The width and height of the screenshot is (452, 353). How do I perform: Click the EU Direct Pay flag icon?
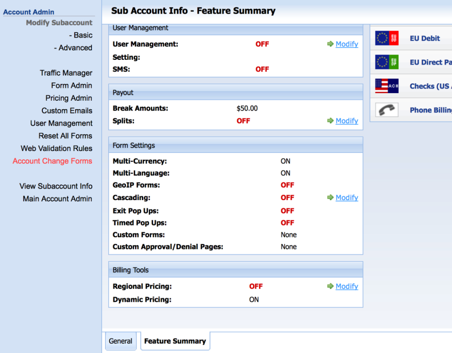tap(387, 62)
